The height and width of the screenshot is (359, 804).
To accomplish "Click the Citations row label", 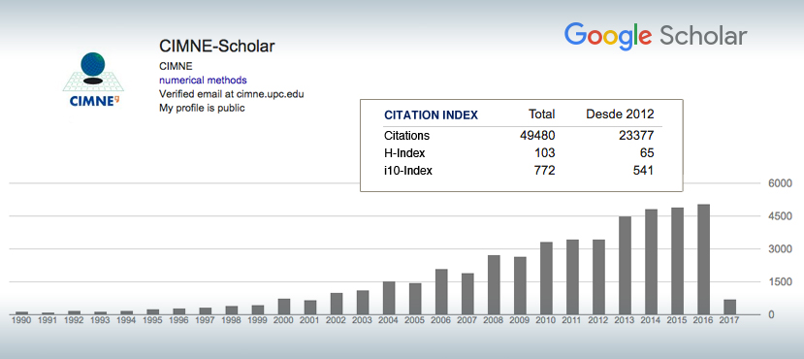I will [406, 136].
